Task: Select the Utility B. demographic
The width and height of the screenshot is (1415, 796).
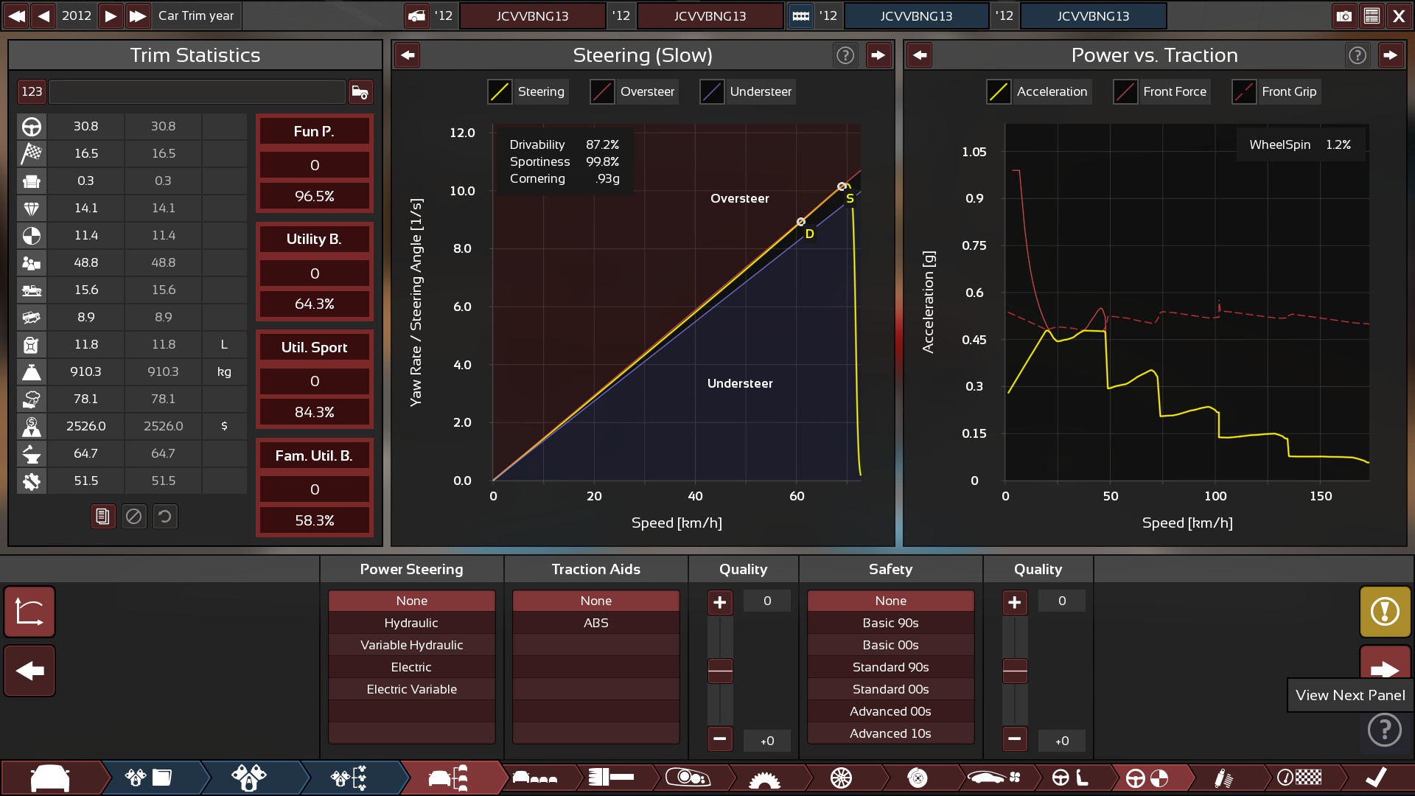Action: pyautogui.click(x=314, y=239)
